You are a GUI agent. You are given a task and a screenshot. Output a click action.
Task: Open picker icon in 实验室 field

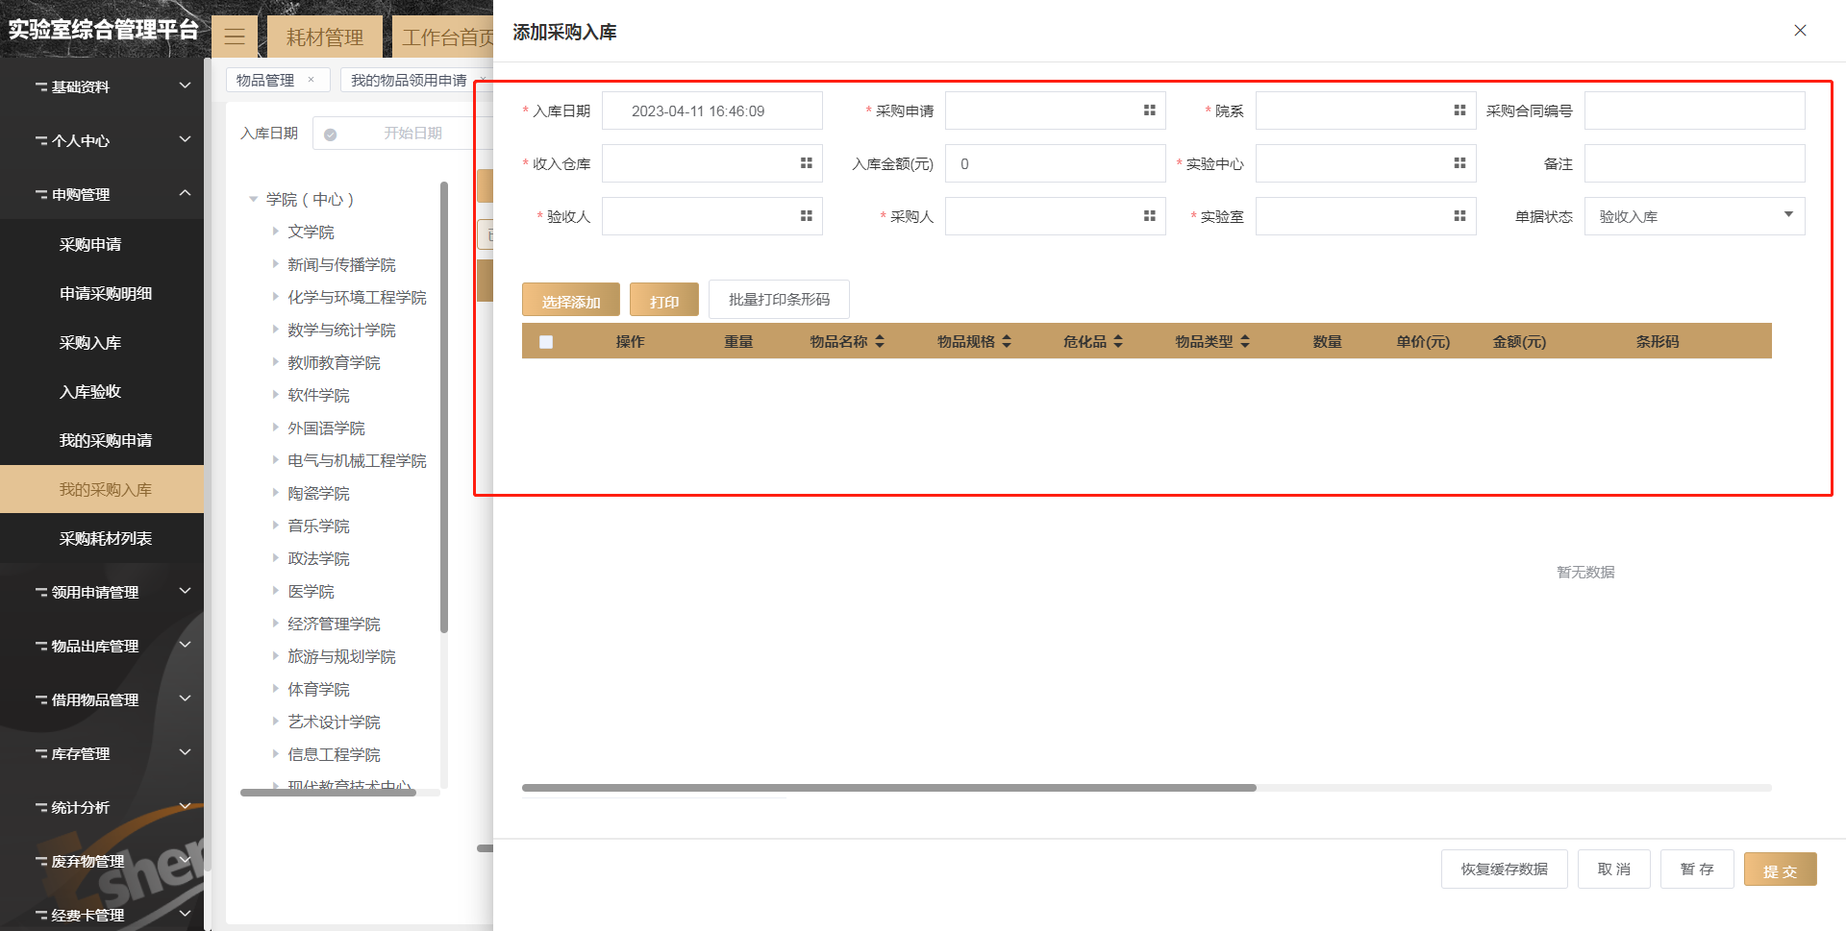click(1459, 216)
